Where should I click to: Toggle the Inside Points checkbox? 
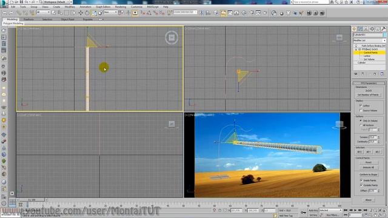[x=361, y=180]
